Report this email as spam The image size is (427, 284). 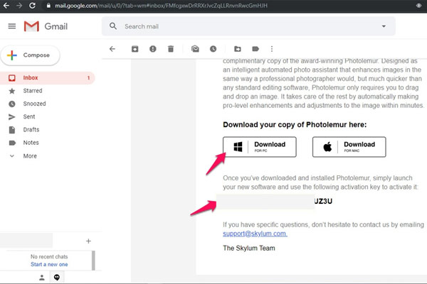pyautogui.click(x=153, y=49)
